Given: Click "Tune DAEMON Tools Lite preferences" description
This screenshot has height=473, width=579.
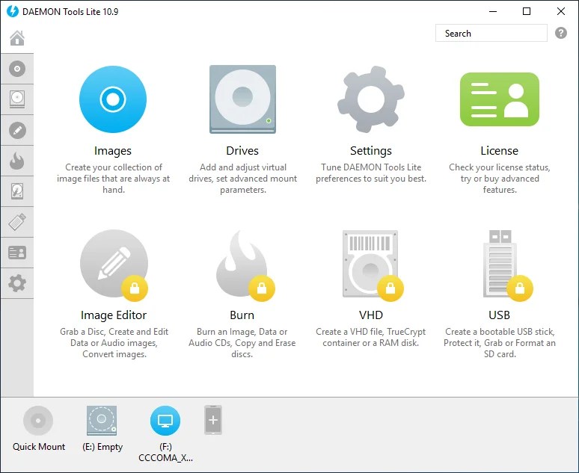Looking at the screenshot, I should (x=371, y=173).
